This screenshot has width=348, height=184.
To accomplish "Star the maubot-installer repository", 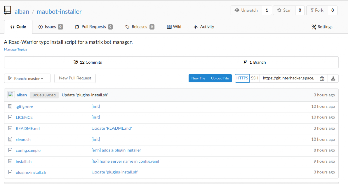I will (284, 10).
